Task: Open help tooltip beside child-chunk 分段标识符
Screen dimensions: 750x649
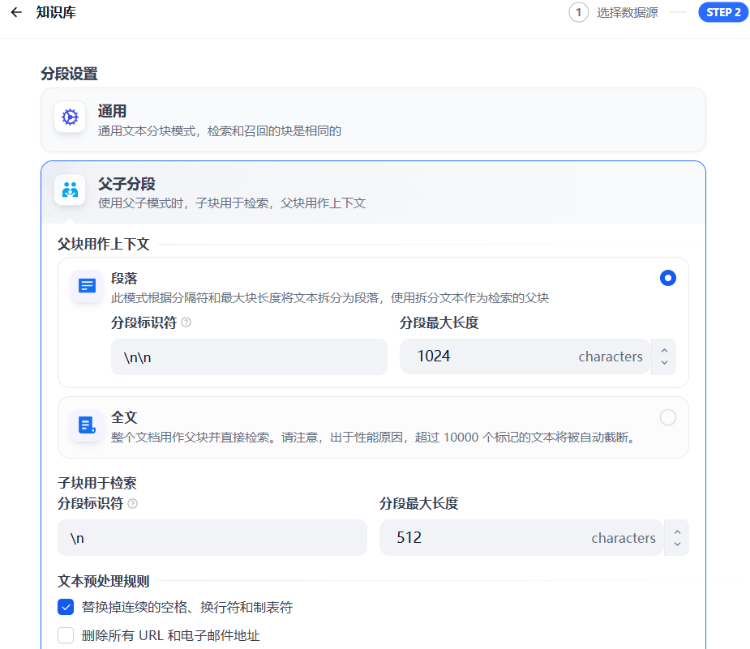Action: click(x=133, y=504)
